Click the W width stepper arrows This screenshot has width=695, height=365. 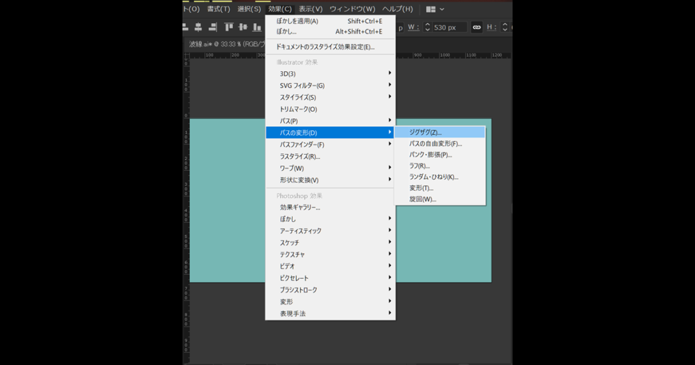click(427, 27)
